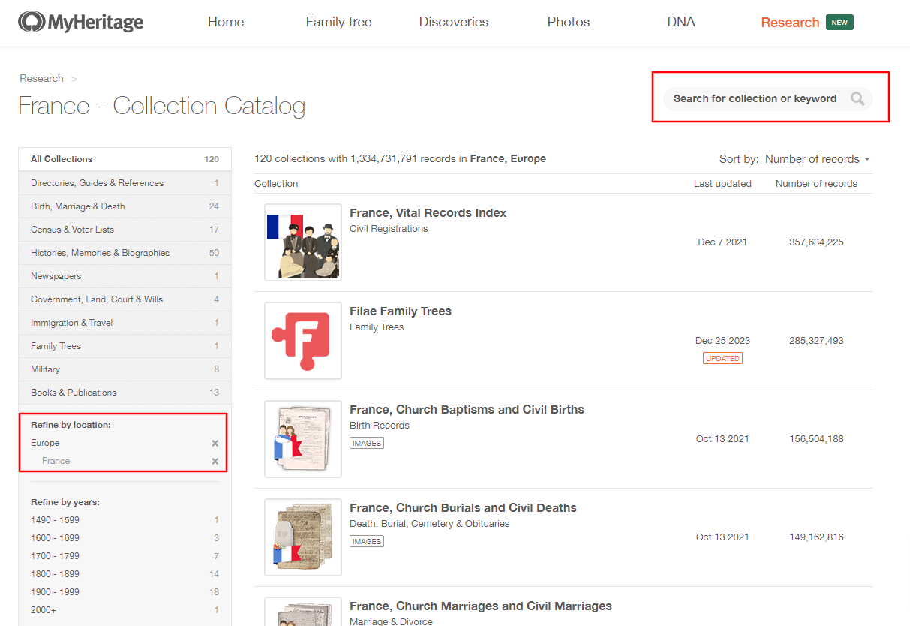Filter by Immigration & Travel
Viewport: 910px width, 626px height.
click(125, 323)
